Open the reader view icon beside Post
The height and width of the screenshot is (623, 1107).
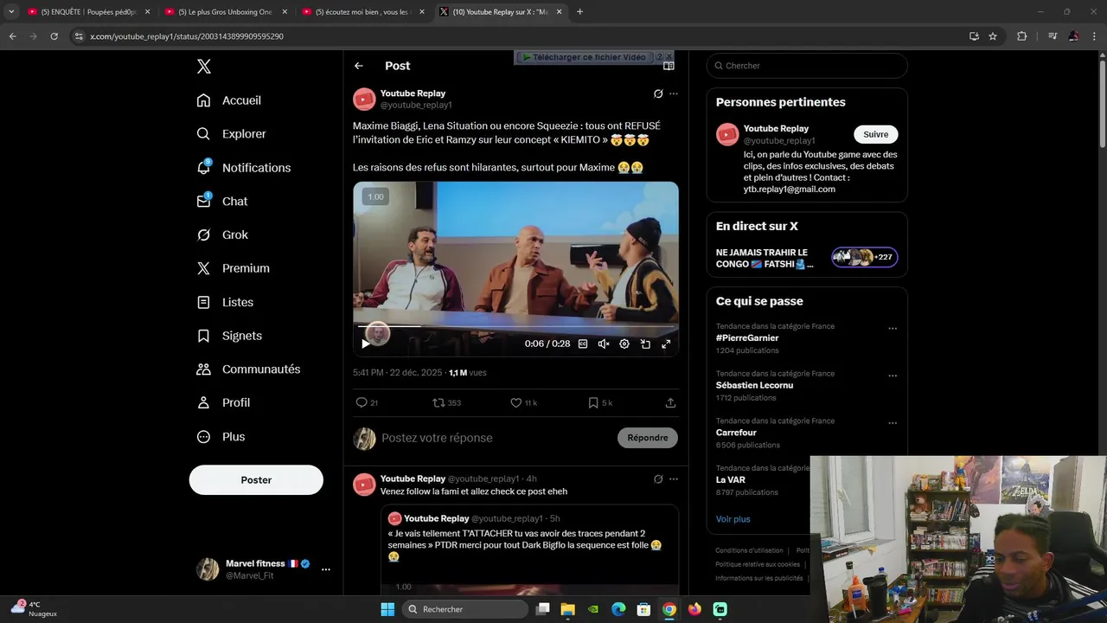pos(669,66)
